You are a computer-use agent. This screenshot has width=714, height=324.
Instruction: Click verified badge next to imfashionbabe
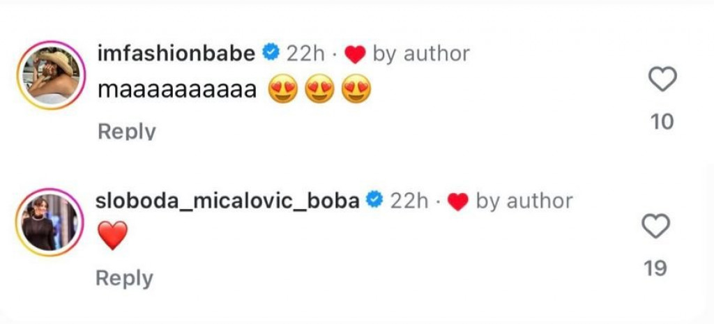click(x=271, y=53)
